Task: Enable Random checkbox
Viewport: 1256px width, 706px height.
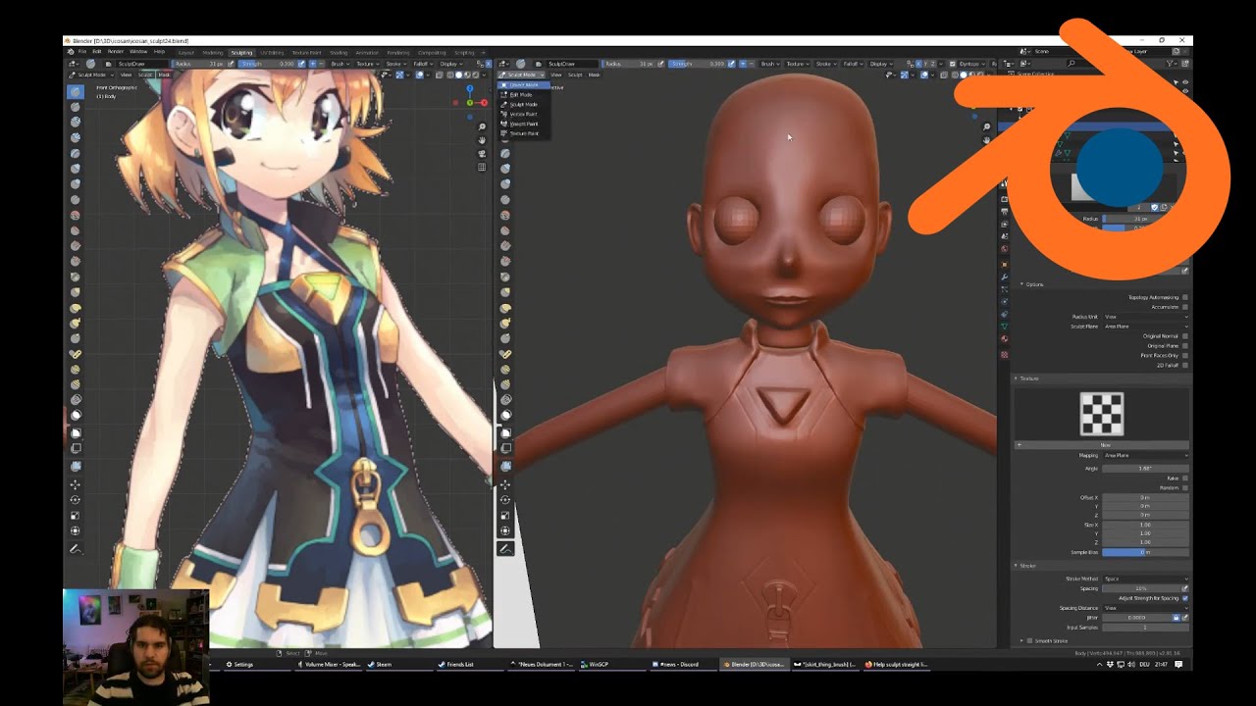Action: click(1185, 488)
